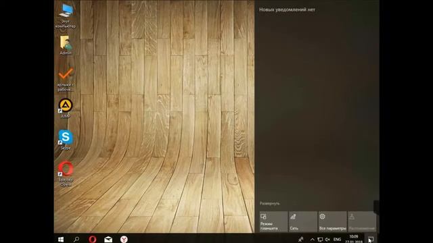The height and width of the screenshot is (243, 433).
Task: Open the clock showing 10:09
Action: point(354,239)
